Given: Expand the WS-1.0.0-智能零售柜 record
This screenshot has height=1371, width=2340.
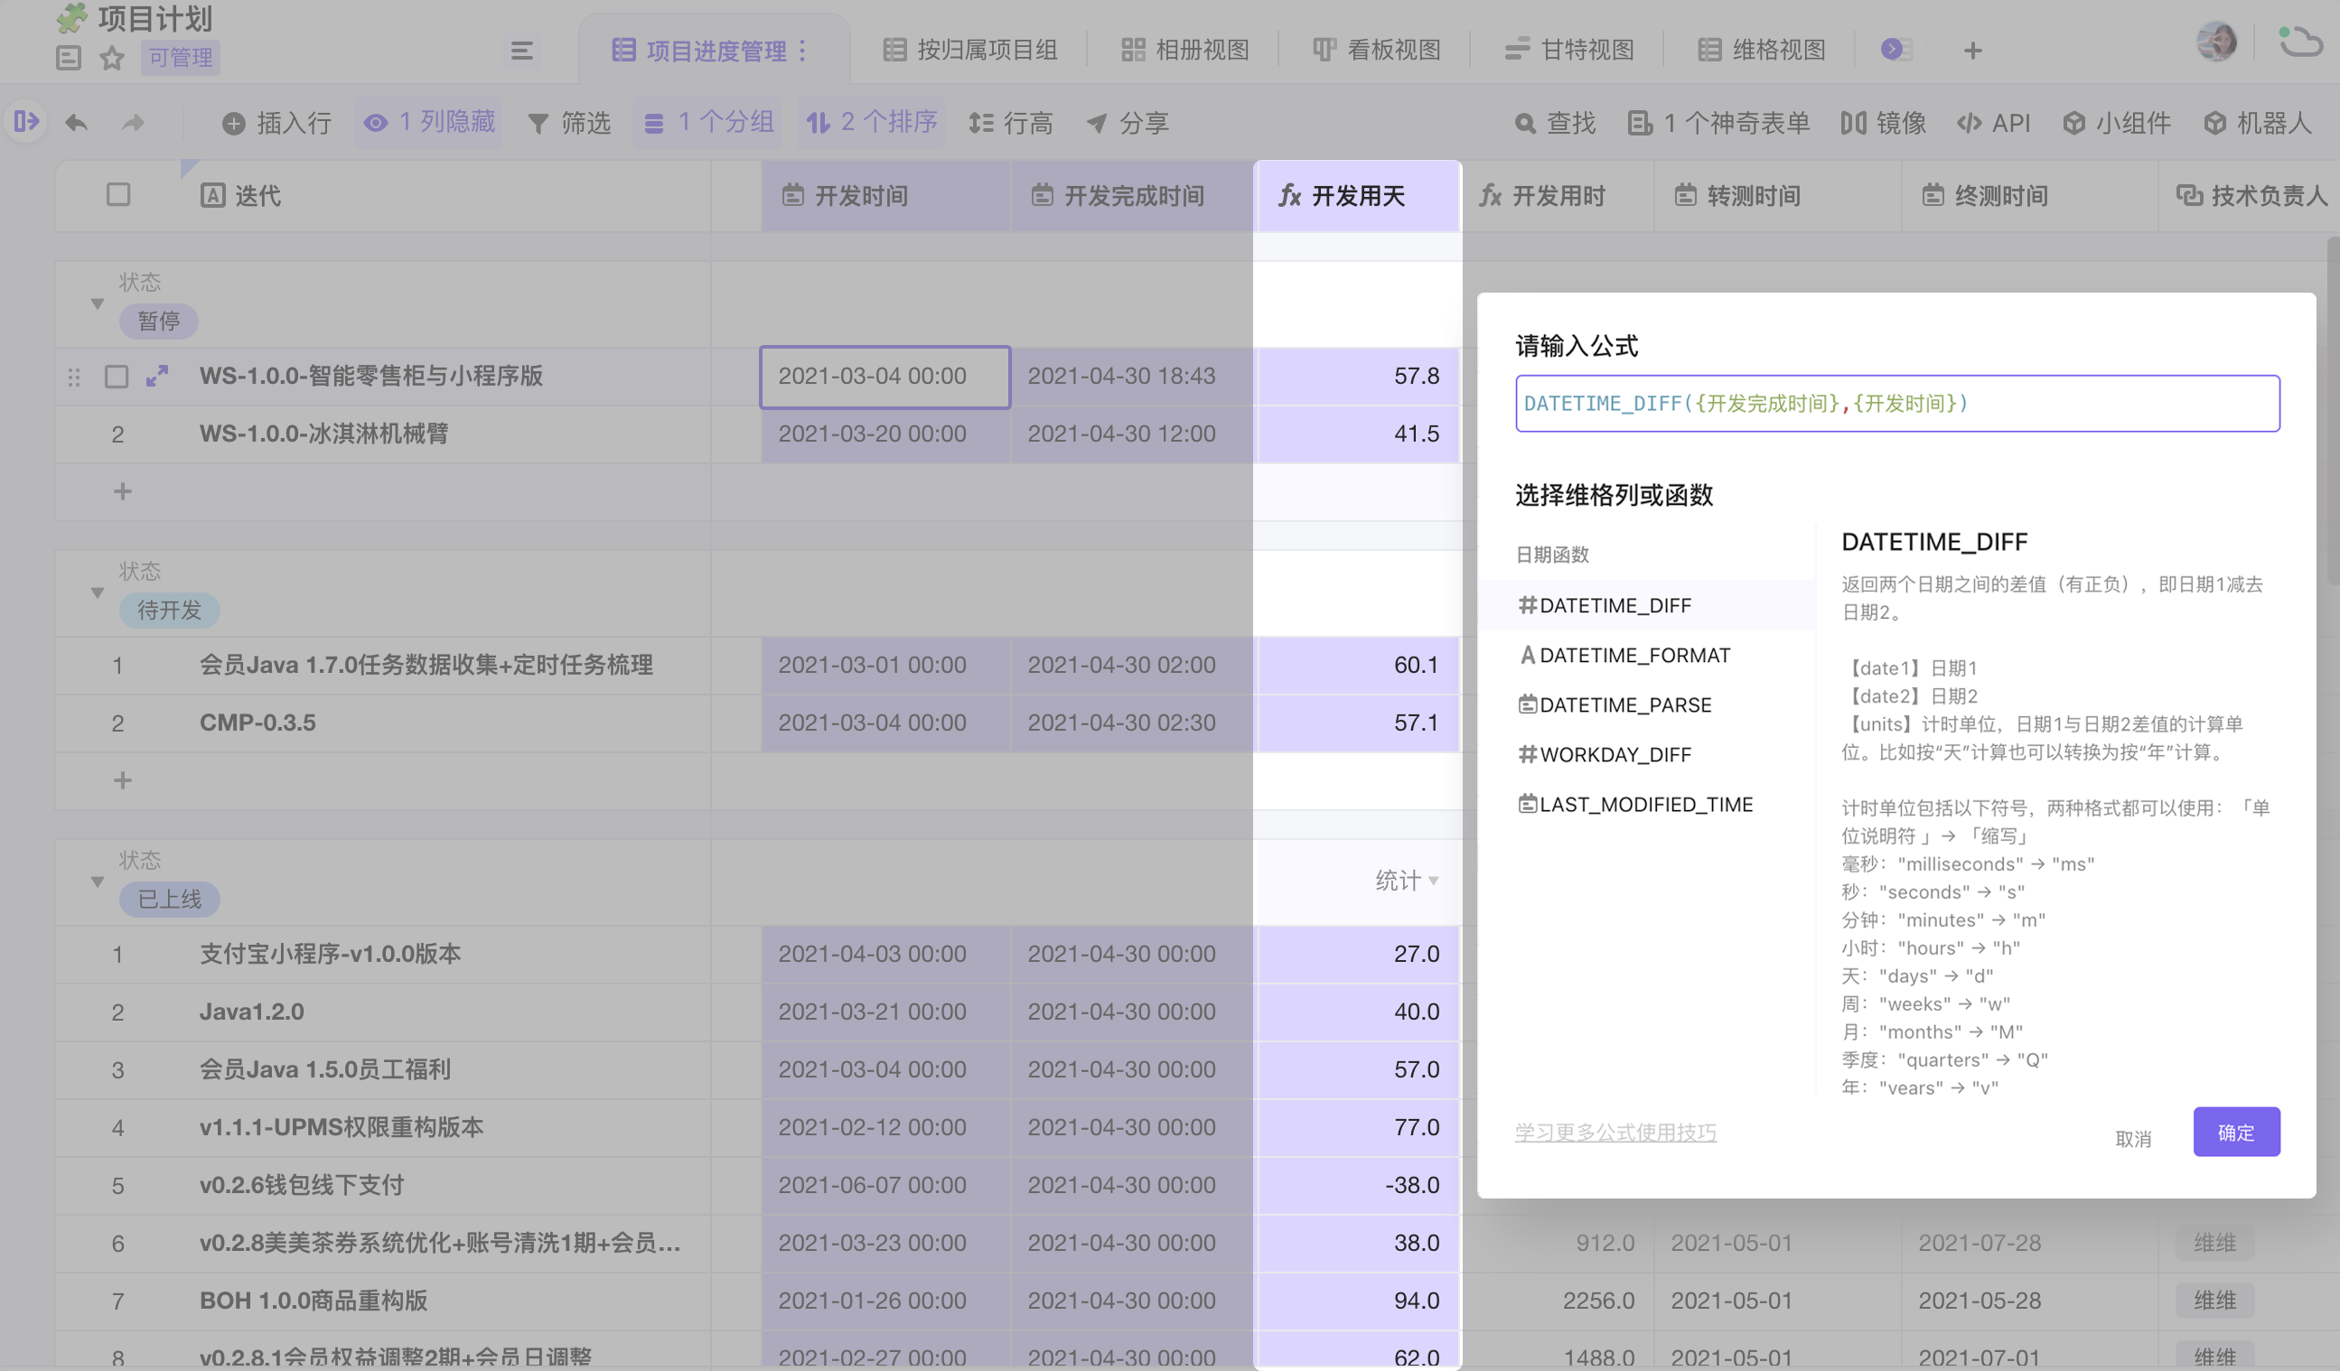Looking at the screenshot, I should point(157,376).
